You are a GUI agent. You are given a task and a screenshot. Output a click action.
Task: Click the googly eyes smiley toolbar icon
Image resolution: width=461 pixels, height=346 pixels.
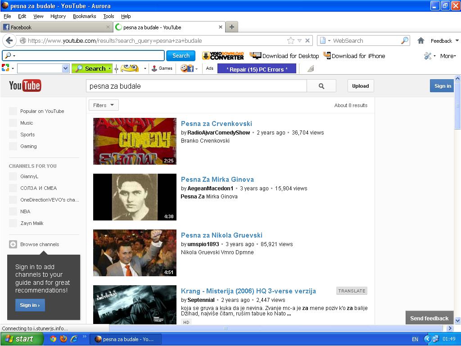(130, 68)
